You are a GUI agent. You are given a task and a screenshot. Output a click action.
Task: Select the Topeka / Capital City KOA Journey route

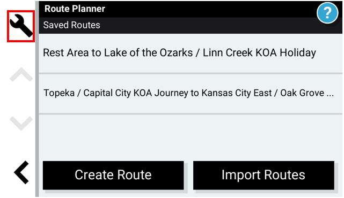191,94
